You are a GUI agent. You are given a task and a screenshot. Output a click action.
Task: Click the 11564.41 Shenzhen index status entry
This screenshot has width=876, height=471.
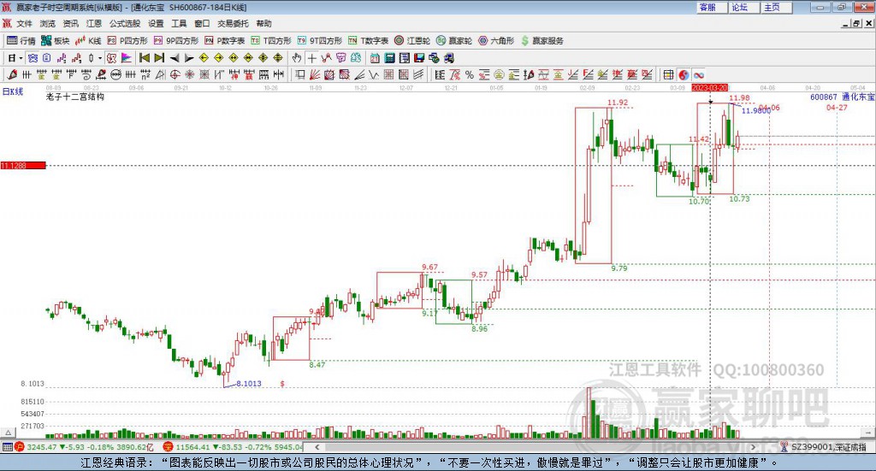233,447
